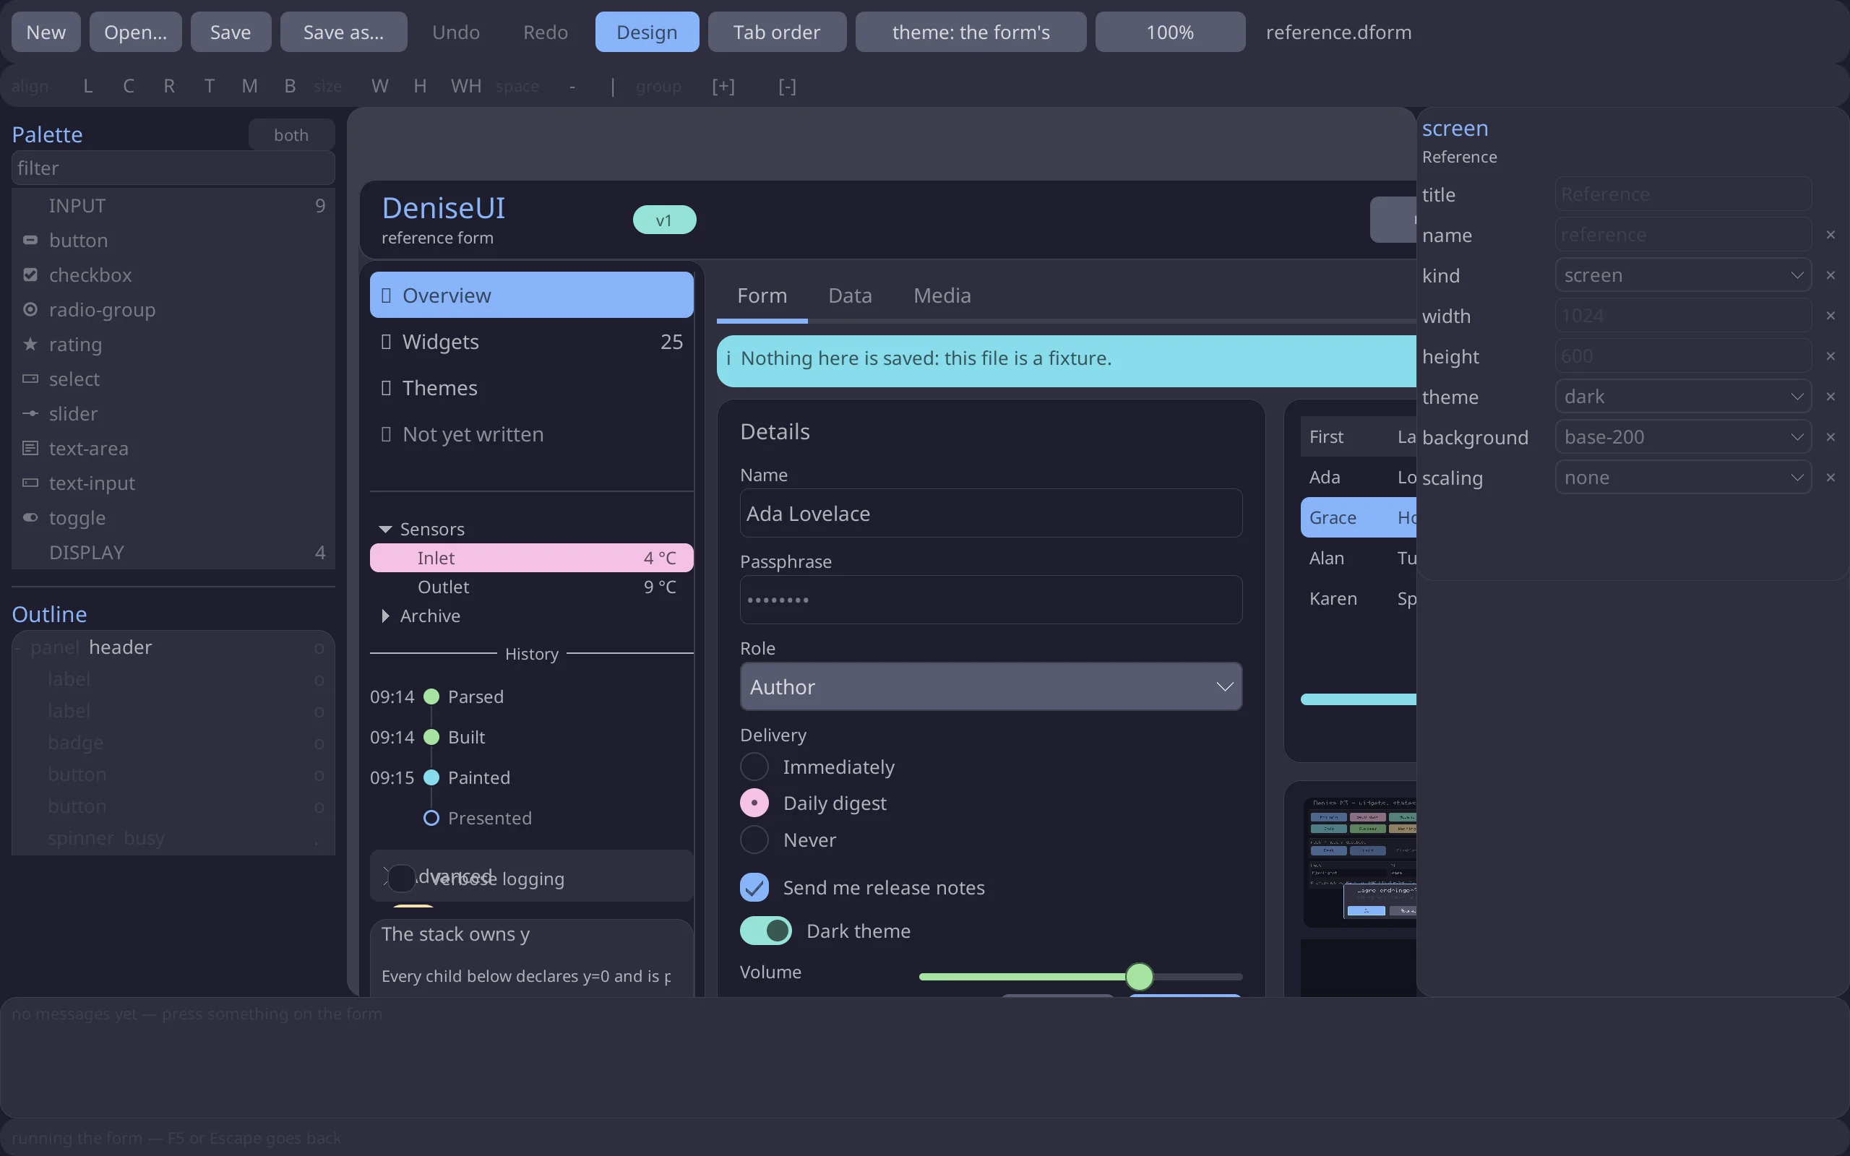Uncheck Send me release notes
The height and width of the screenshot is (1156, 1850).
click(754, 887)
